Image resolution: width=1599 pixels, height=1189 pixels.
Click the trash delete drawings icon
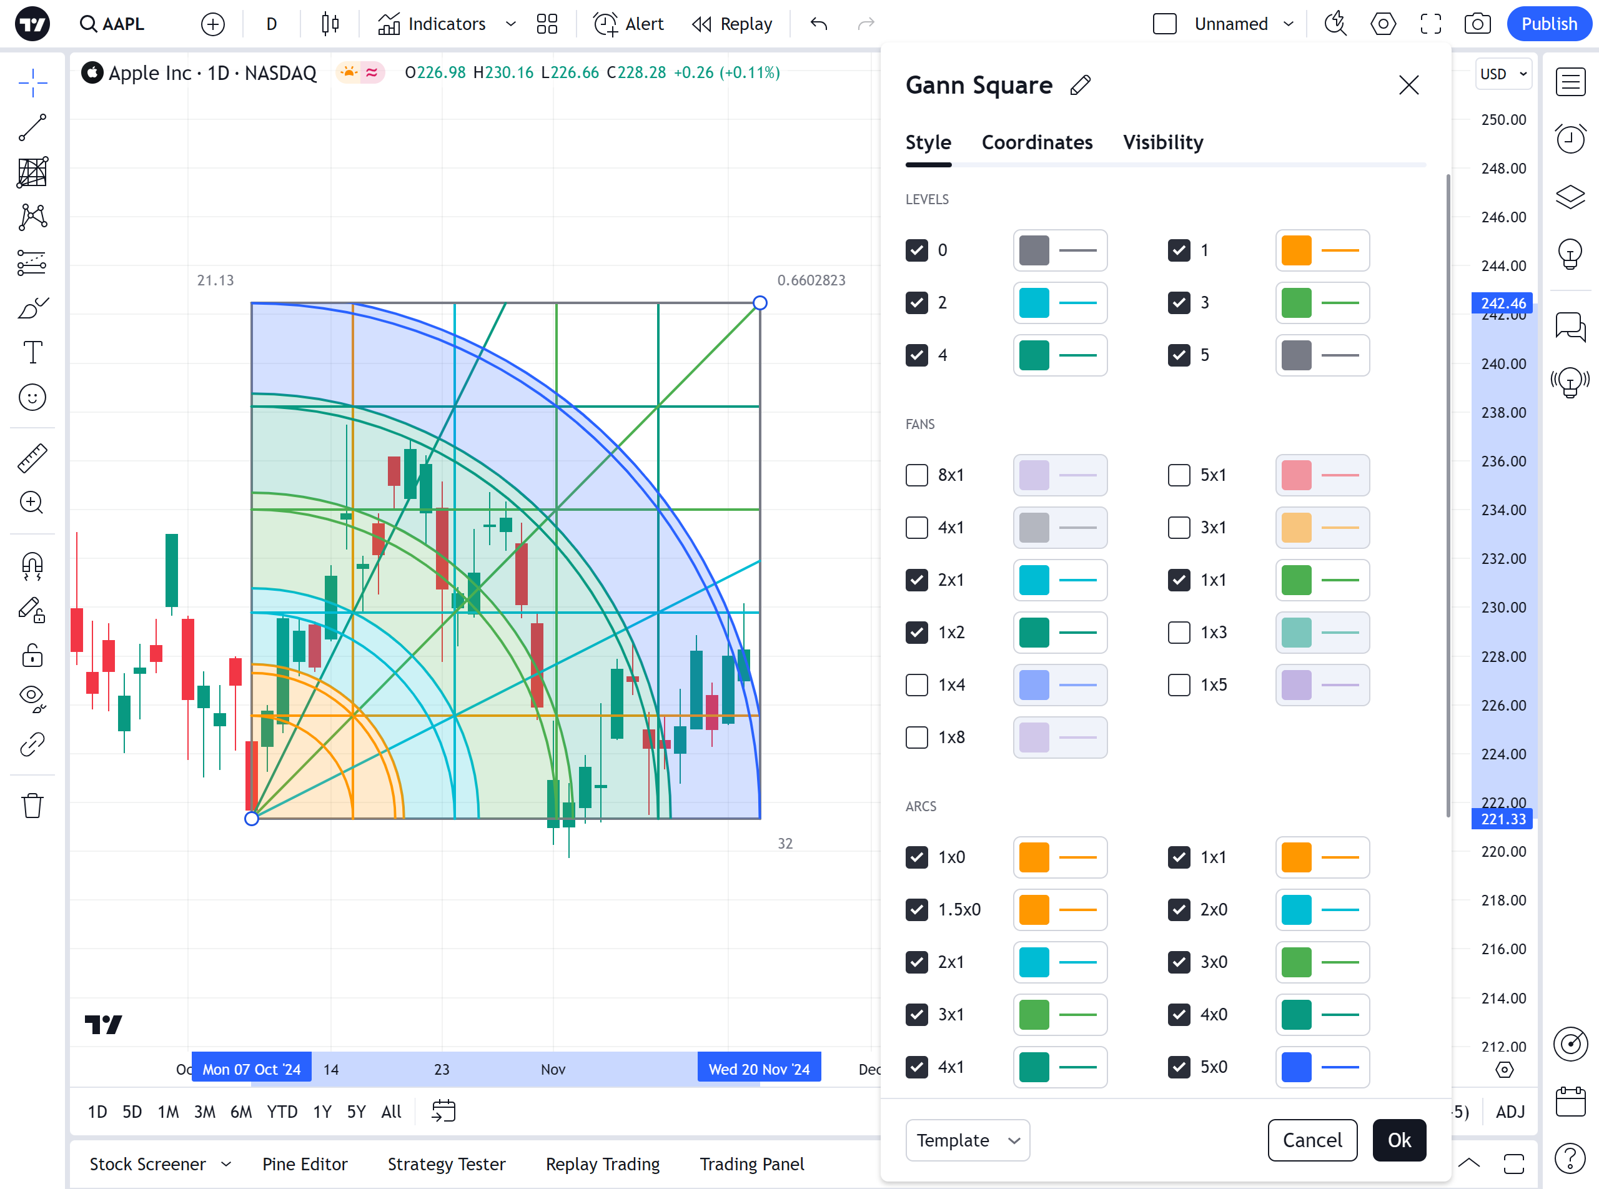[32, 806]
